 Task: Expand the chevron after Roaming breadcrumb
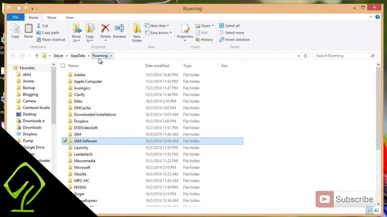pyautogui.click(x=111, y=55)
